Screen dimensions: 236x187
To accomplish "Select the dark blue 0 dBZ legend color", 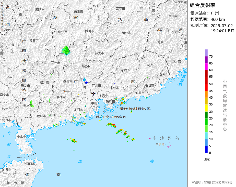I will click(x=206, y=150).
